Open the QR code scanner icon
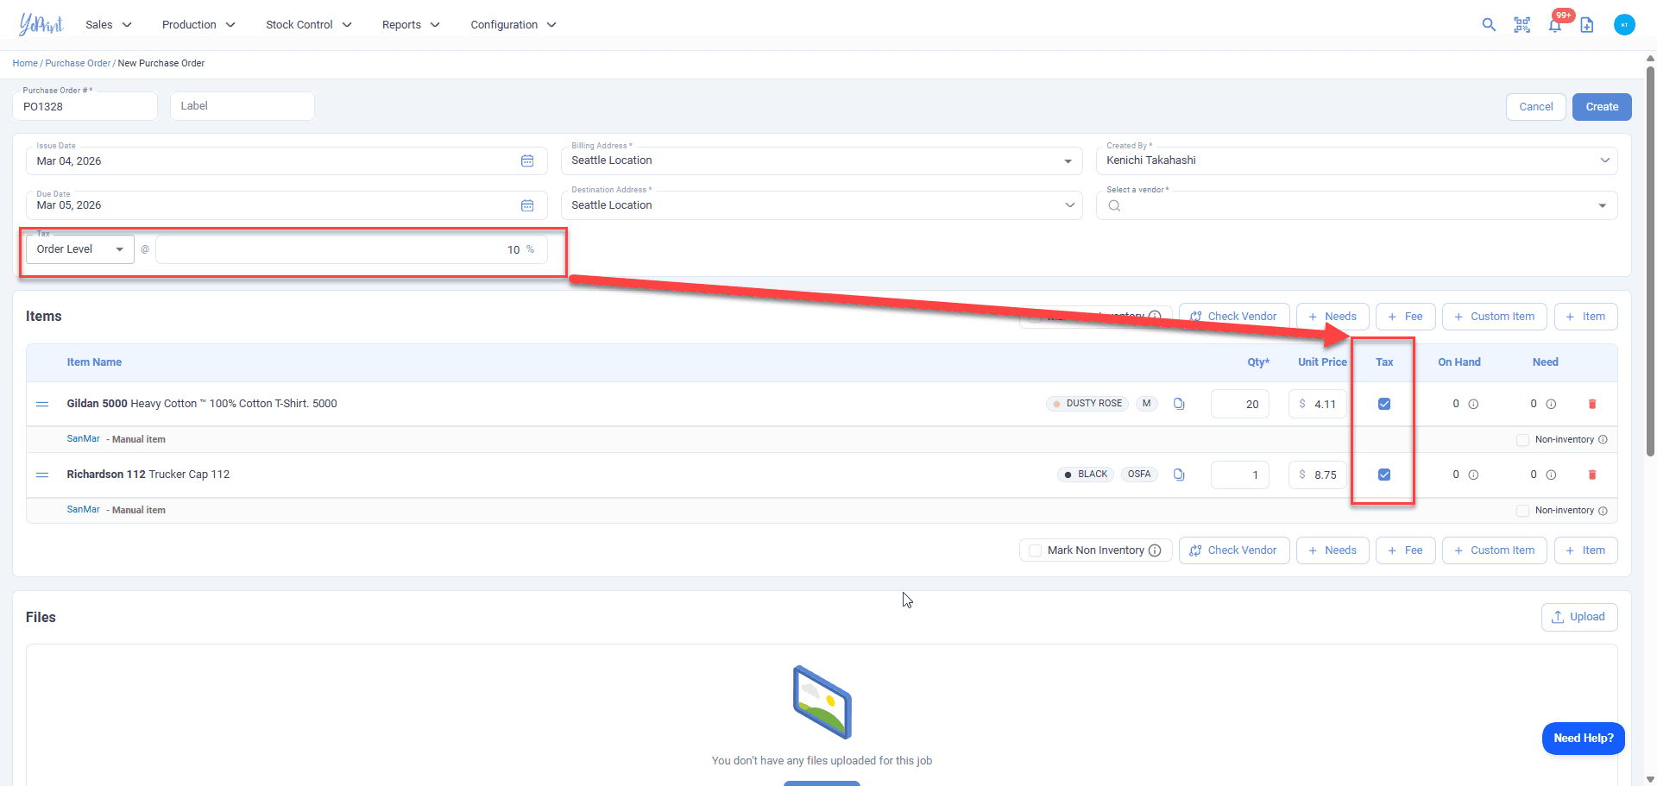 [1522, 25]
